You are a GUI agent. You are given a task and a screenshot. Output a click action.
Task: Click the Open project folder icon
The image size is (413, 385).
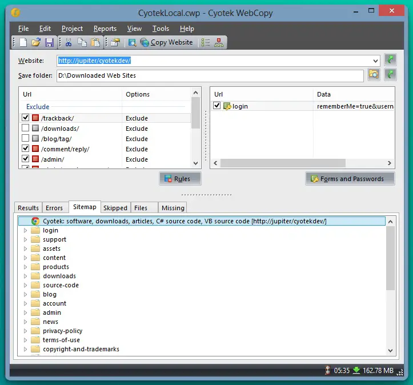(x=36, y=42)
